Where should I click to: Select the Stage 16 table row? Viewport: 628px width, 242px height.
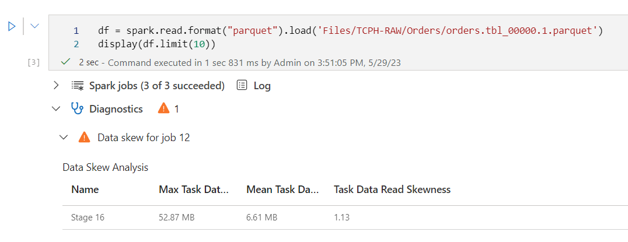344,218
